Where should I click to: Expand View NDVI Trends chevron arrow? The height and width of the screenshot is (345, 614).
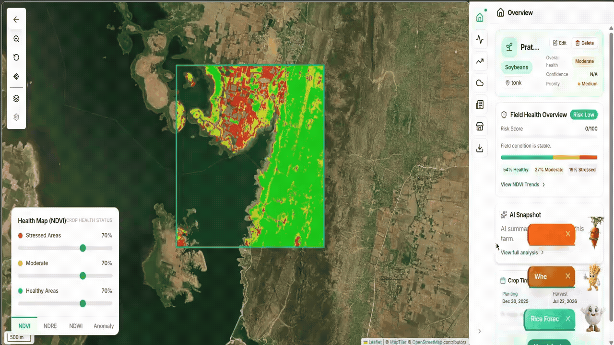click(543, 184)
